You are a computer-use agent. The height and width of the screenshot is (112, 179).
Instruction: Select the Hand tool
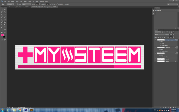pyautogui.click(x=2, y=32)
